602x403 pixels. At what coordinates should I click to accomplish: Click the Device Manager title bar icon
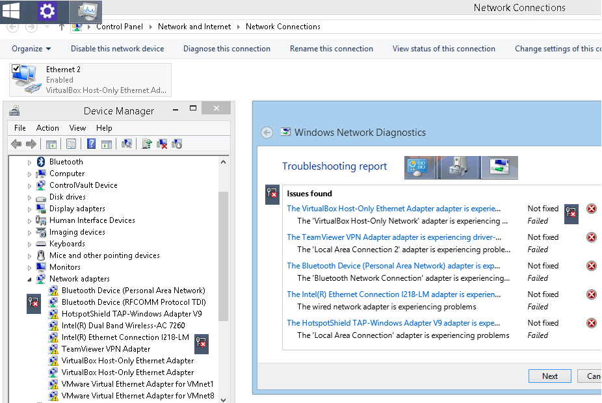[x=14, y=111]
